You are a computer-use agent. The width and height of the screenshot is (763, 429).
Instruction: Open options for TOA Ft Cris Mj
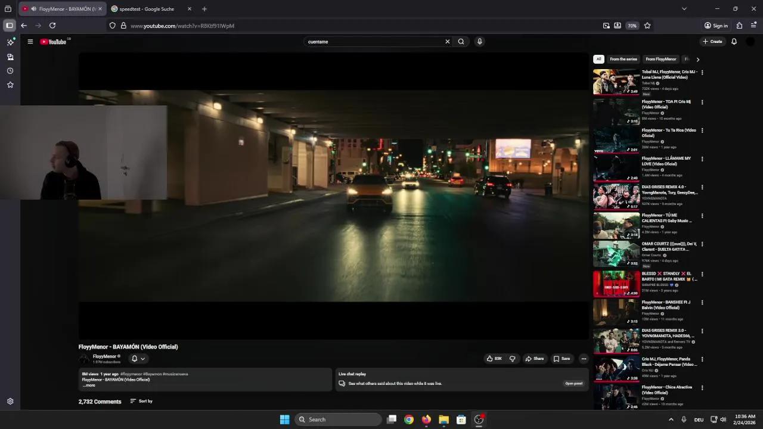702,102
